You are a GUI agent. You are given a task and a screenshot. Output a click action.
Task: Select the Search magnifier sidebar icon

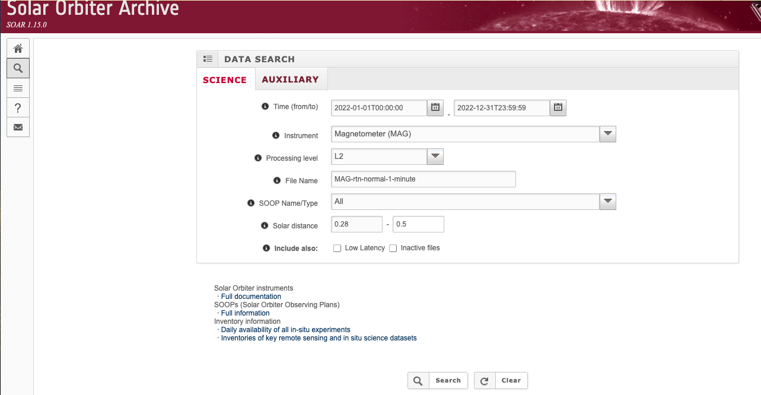[18, 68]
